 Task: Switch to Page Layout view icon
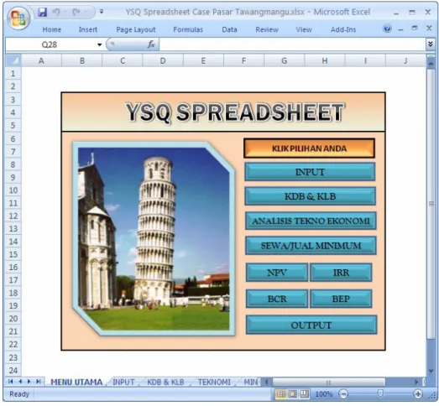(293, 394)
